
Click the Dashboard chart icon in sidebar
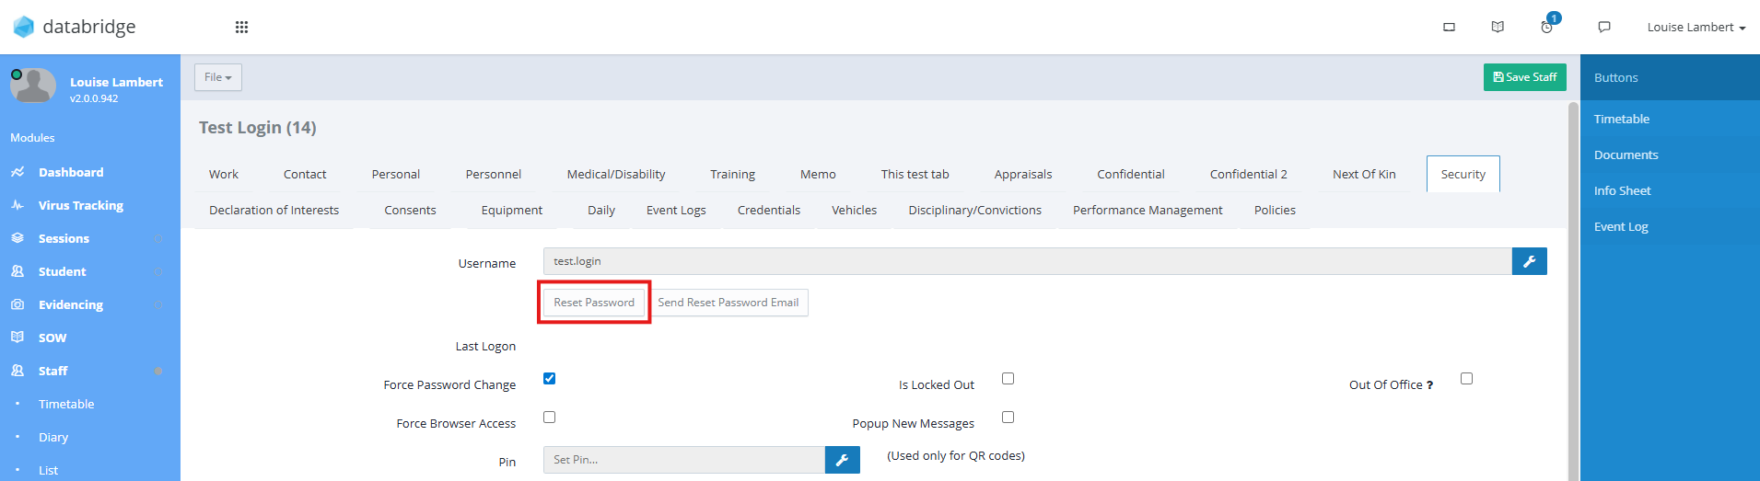coord(17,172)
